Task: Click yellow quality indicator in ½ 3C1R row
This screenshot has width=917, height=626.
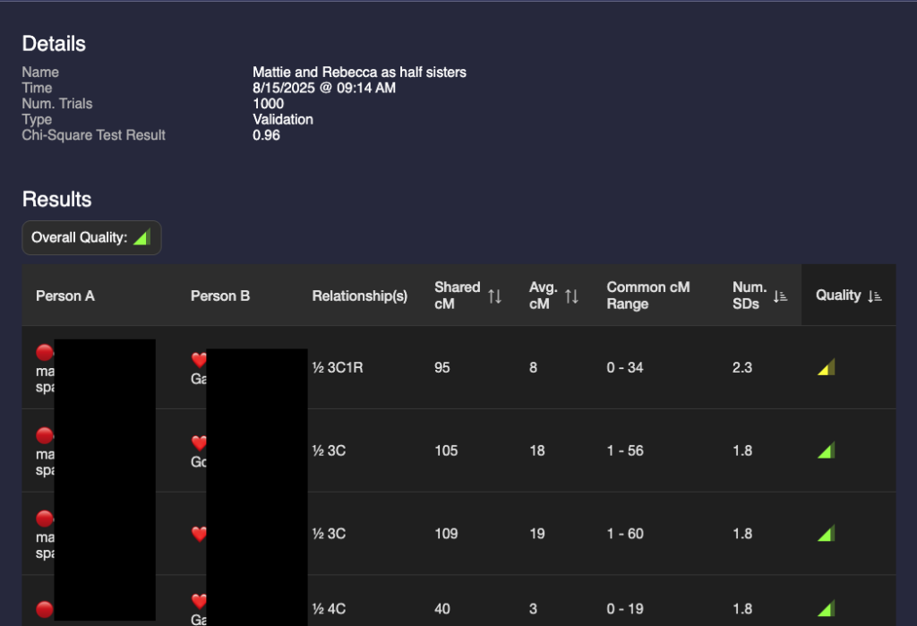Action: (826, 367)
